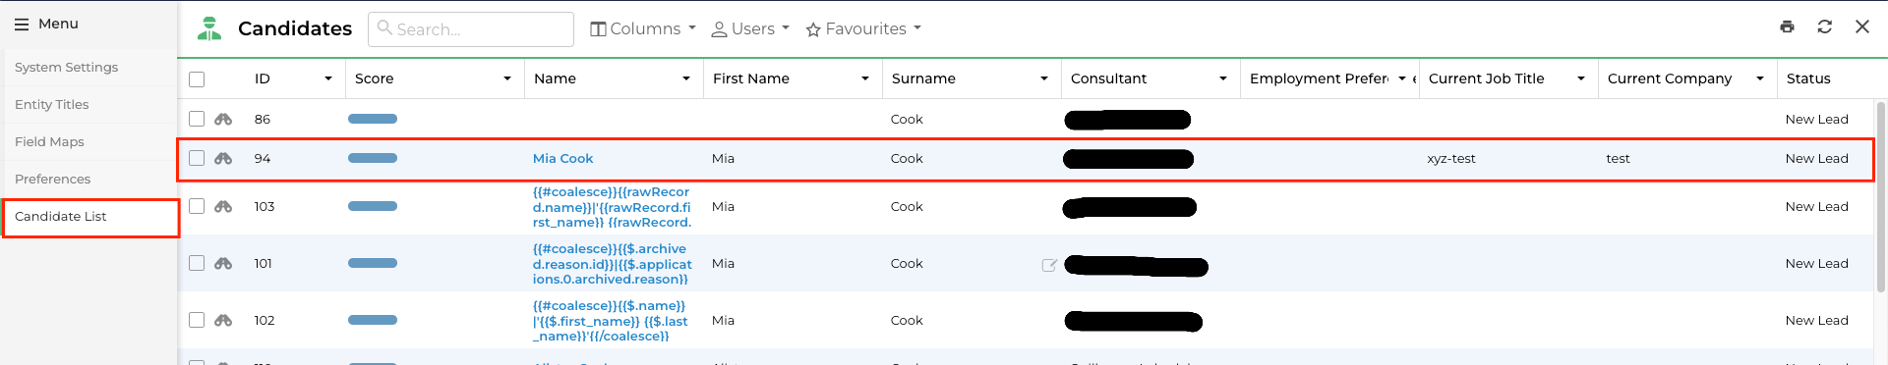This screenshot has height=365, width=1888.
Task: Click binoculars icon for candidate 86
Action: click(x=223, y=119)
